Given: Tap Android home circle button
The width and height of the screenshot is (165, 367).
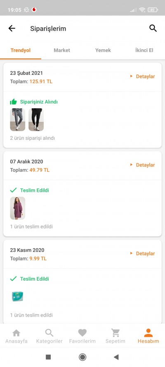Looking at the screenshot, I should coord(82,357).
